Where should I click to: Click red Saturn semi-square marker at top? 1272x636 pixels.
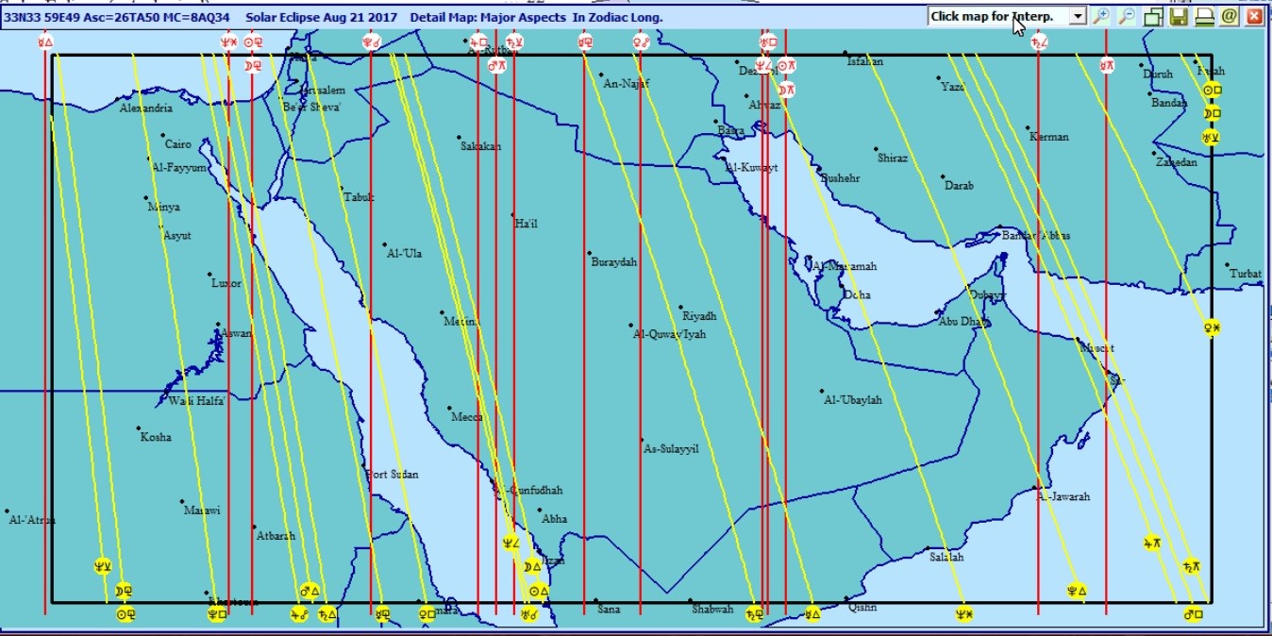(1039, 42)
